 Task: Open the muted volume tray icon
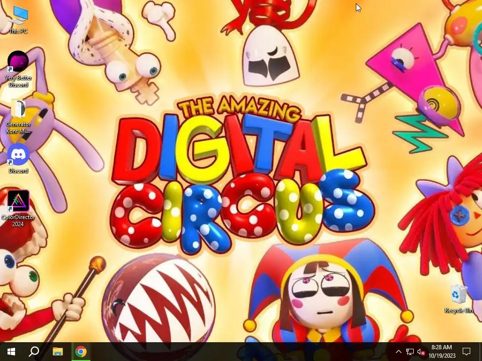pos(421,352)
